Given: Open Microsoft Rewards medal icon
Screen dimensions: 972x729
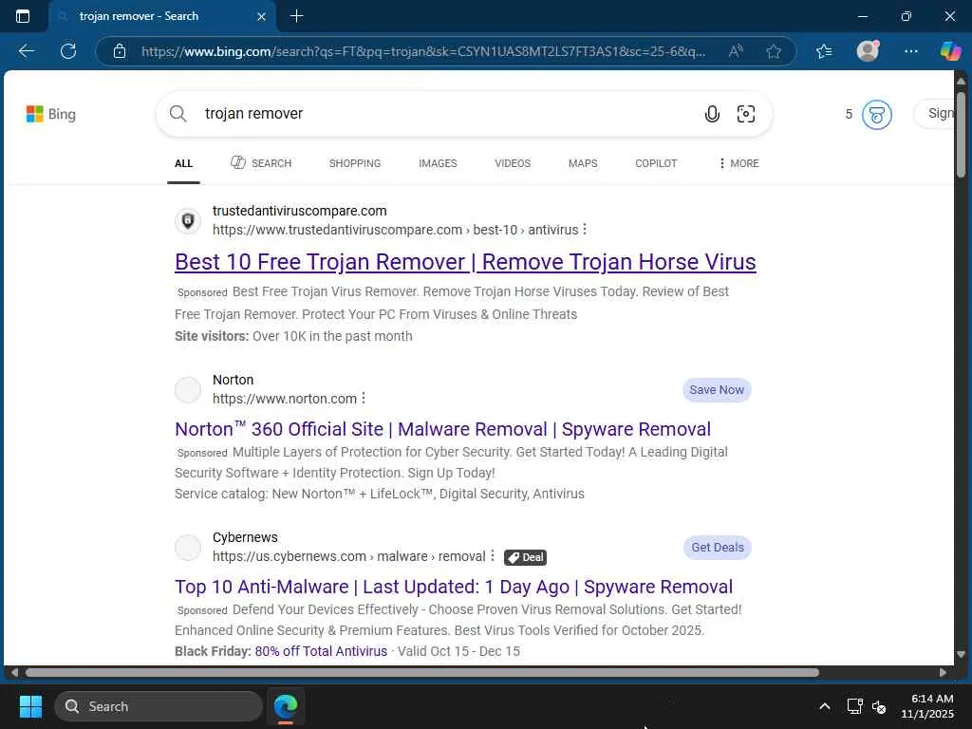Looking at the screenshot, I should [876, 114].
